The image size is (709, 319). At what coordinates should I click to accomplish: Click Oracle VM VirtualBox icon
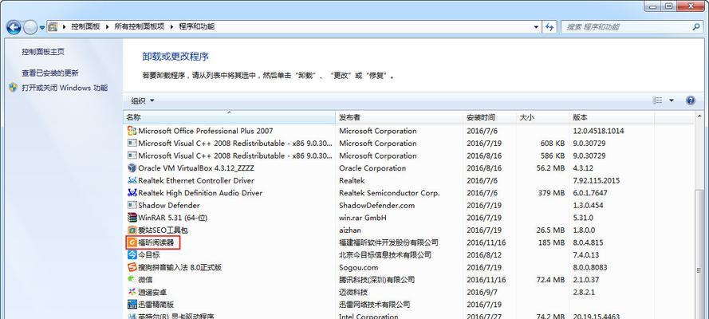(x=132, y=168)
